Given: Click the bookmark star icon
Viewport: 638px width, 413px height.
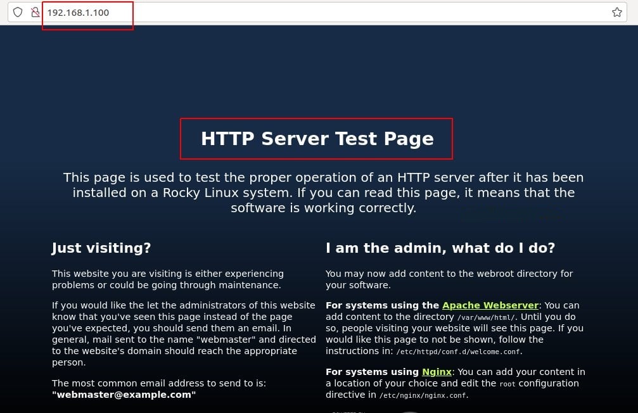Looking at the screenshot, I should pyautogui.click(x=616, y=11).
